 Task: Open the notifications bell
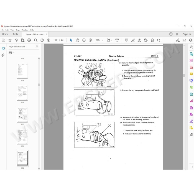point(177,34)
